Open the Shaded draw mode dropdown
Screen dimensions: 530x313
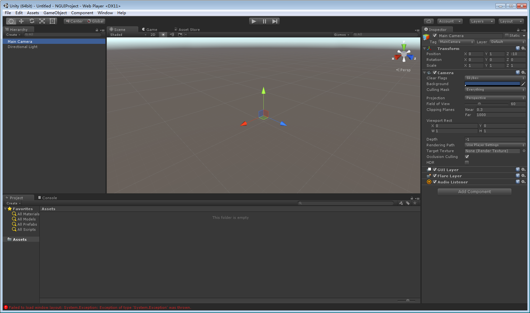click(128, 35)
